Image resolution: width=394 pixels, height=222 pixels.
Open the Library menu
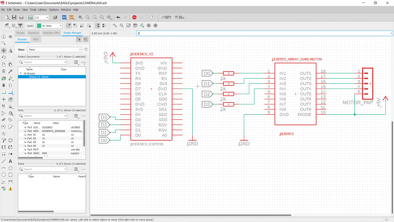[x=43, y=10]
